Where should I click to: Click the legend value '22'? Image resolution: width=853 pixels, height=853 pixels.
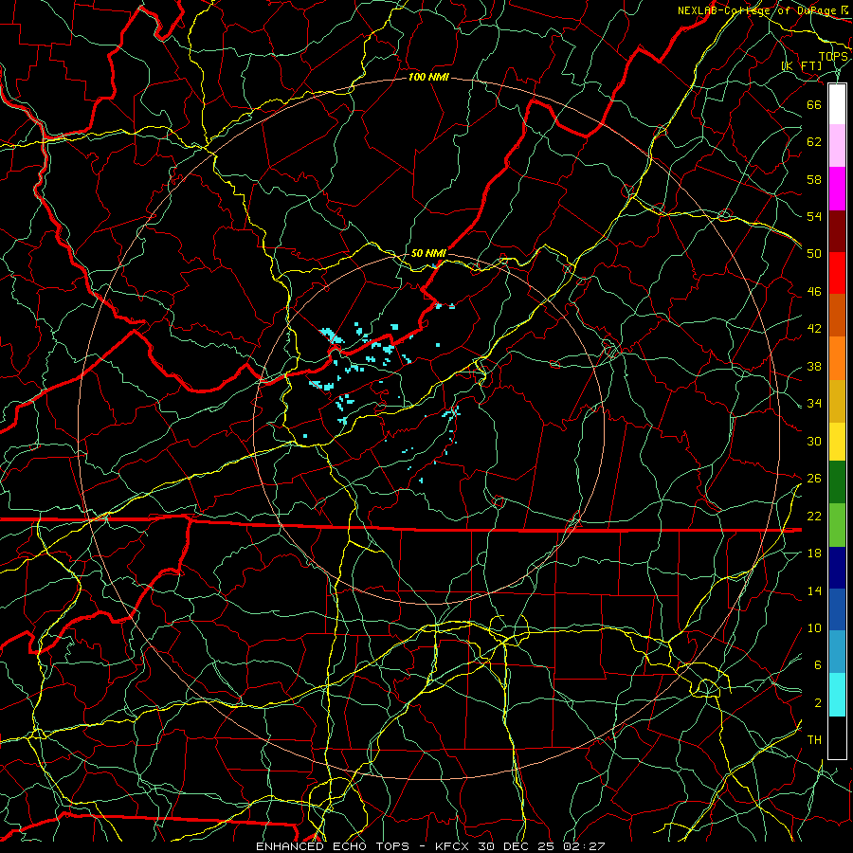tap(814, 517)
